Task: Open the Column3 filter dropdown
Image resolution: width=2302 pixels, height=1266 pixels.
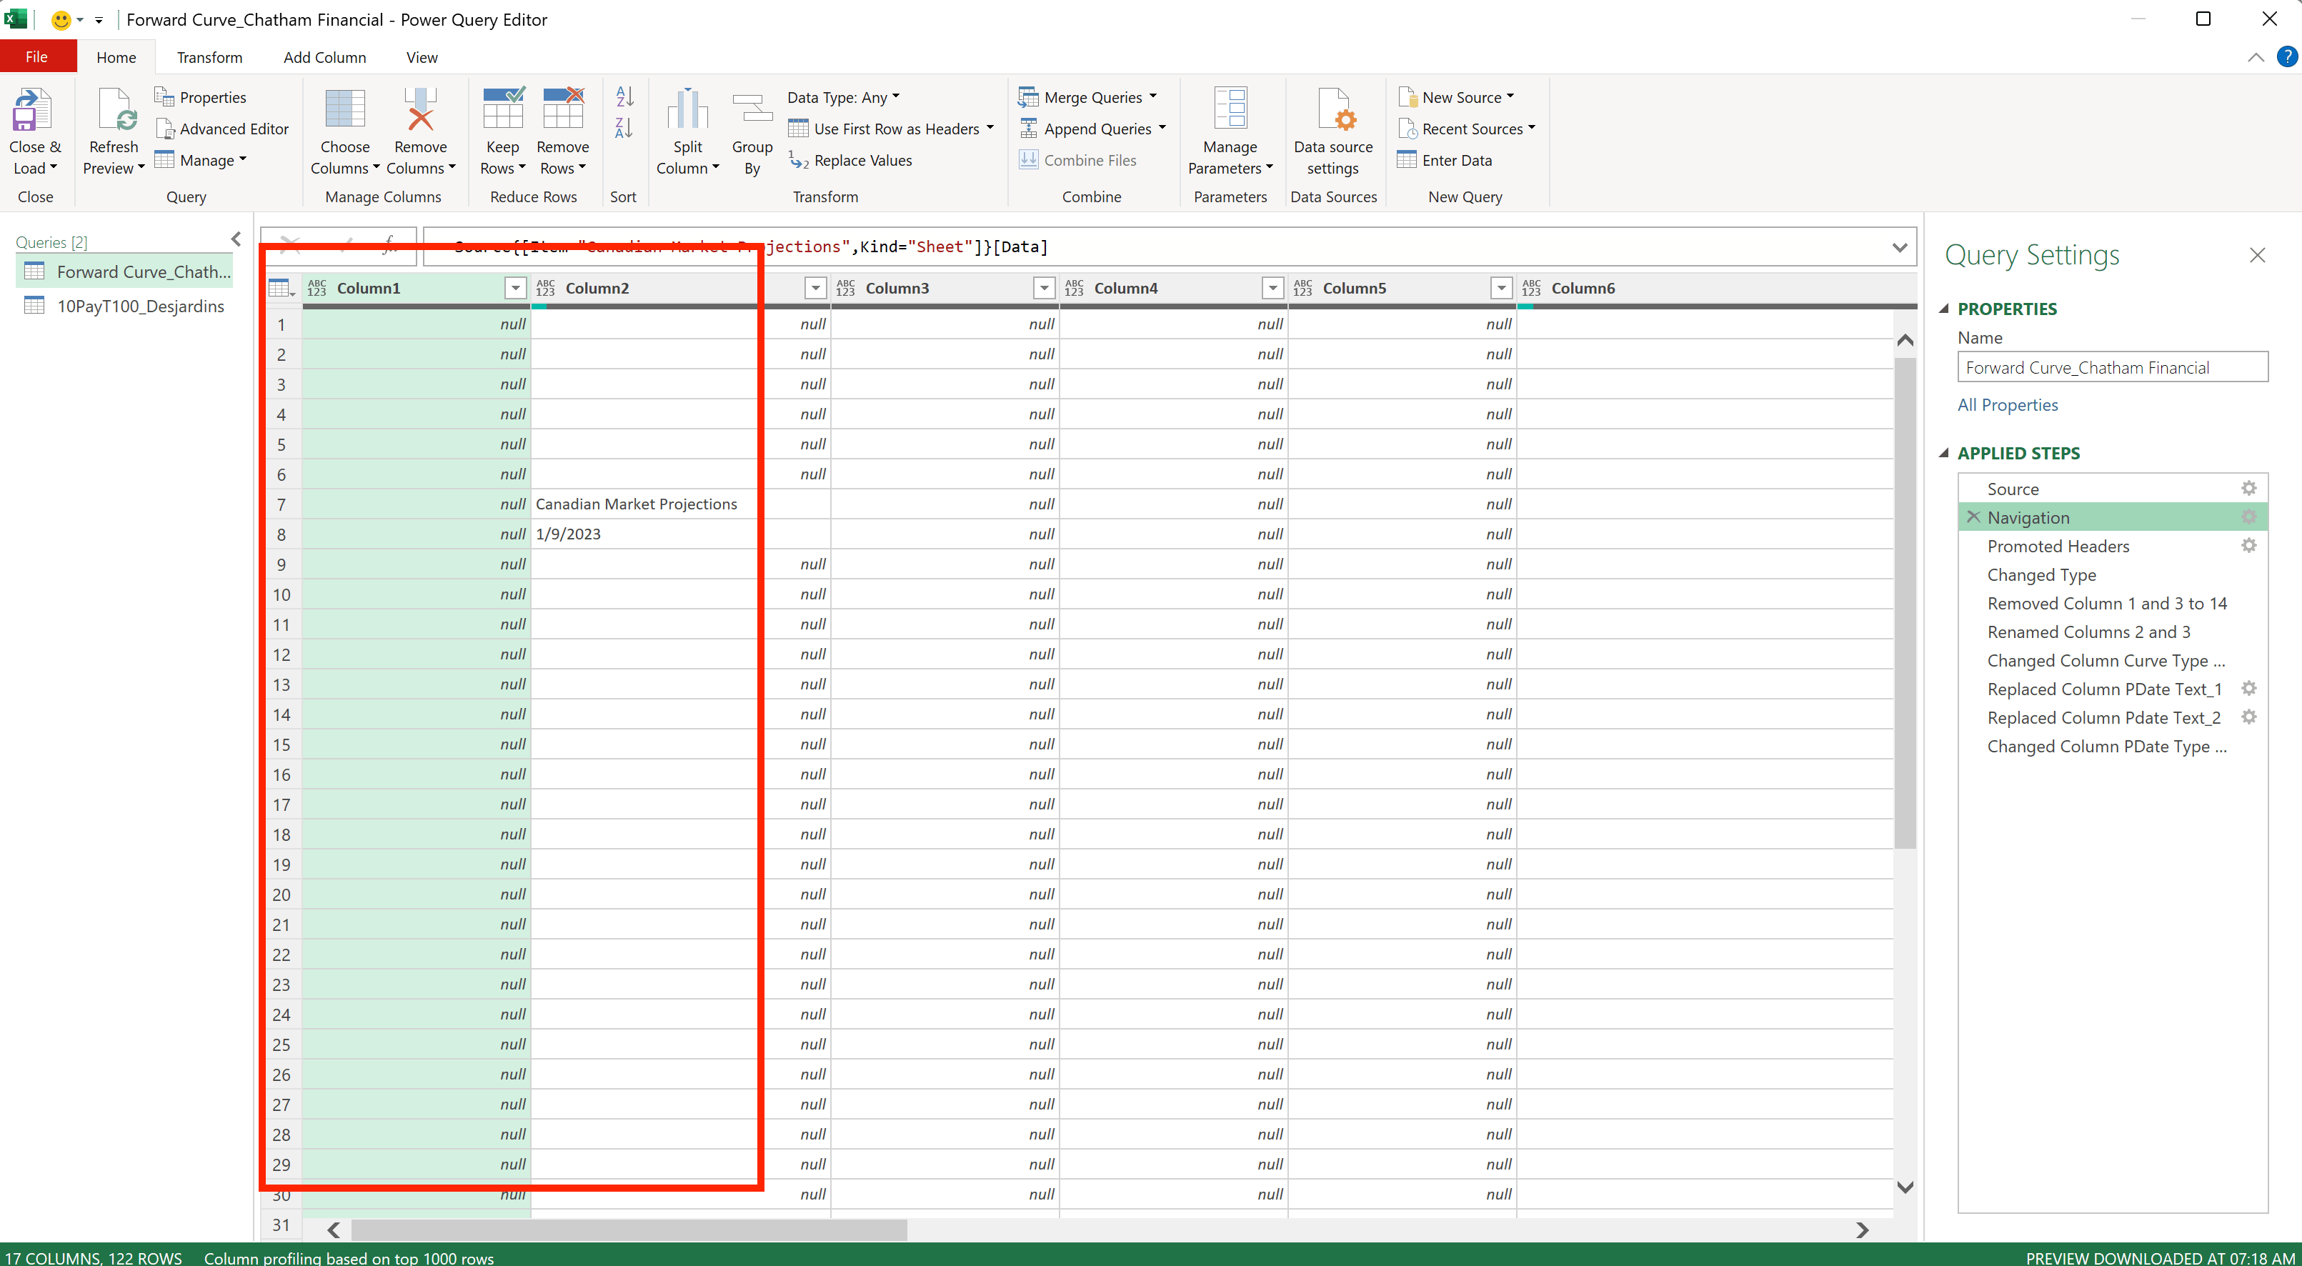Action: click(1044, 288)
